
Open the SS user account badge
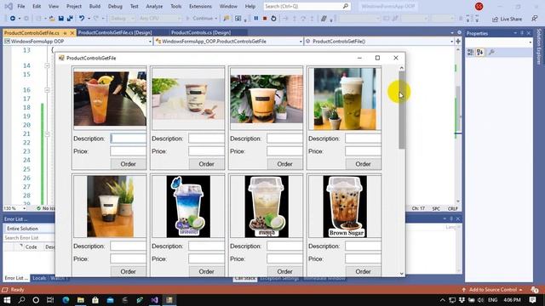(479, 6)
